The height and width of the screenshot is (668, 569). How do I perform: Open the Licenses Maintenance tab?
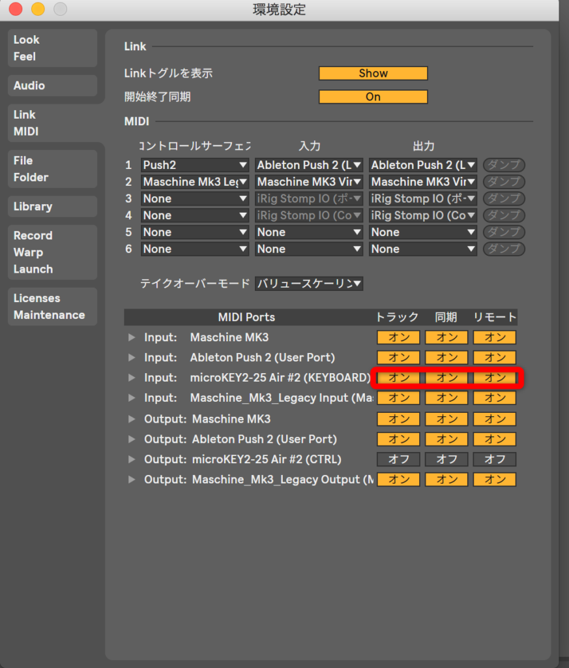click(x=52, y=307)
